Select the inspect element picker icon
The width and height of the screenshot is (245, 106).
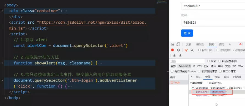[173, 44]
